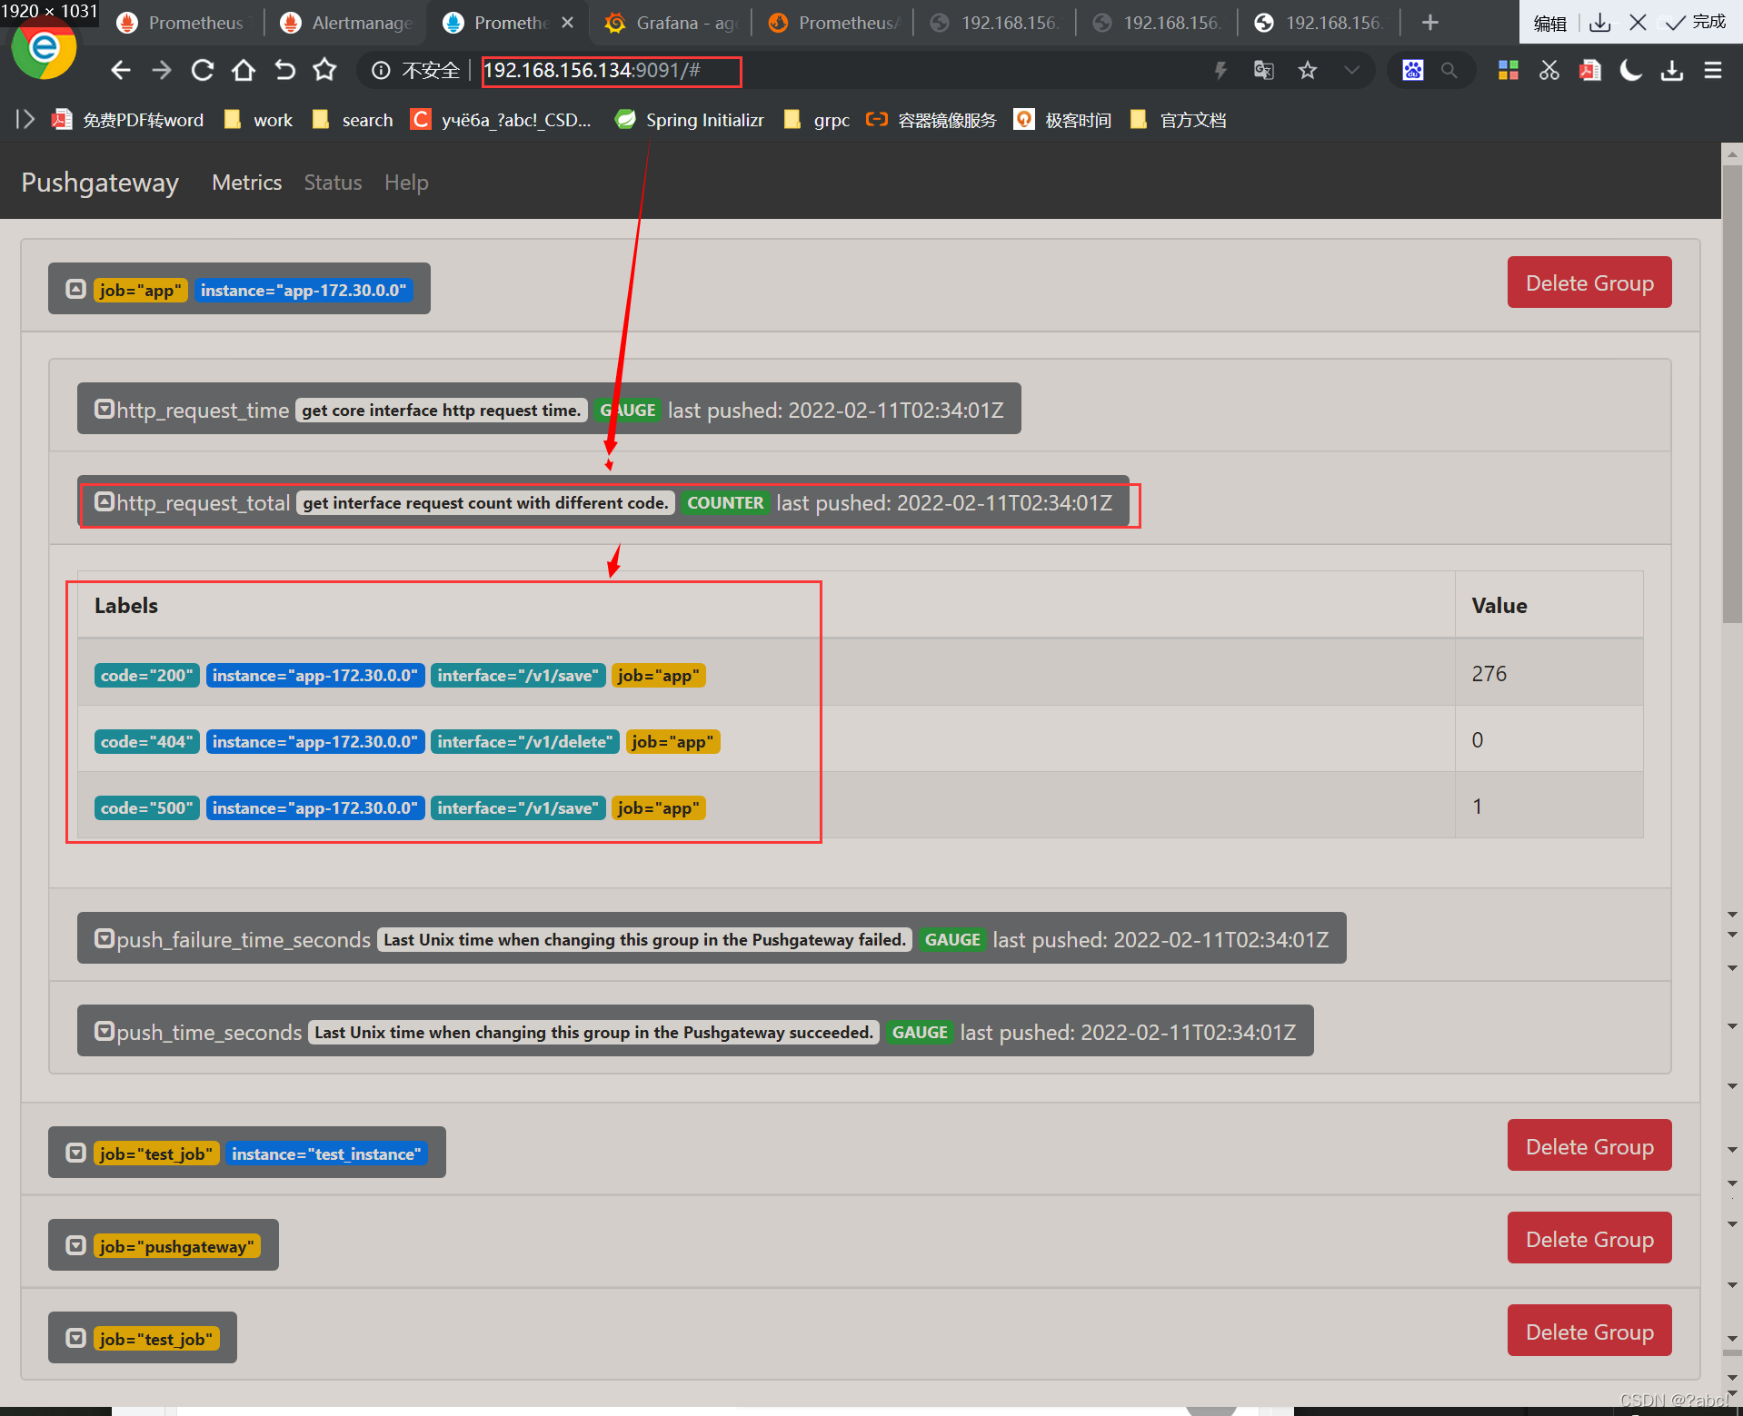1743x1416 pixels.
Task: Open the browser hamburger menu icon
Action: click(x=1712, y=71)
